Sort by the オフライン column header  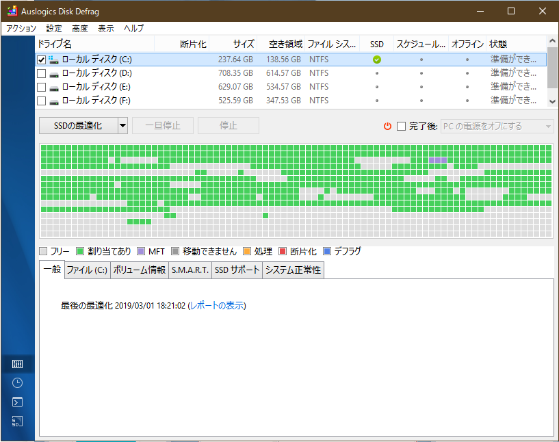click(x=467, y=44)
